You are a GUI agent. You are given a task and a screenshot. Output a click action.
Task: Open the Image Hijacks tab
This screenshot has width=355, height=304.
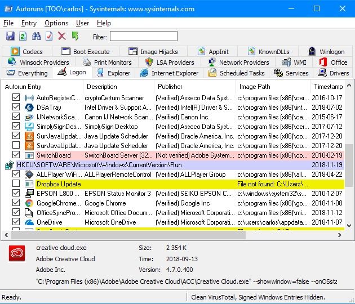tap(153, 52)
